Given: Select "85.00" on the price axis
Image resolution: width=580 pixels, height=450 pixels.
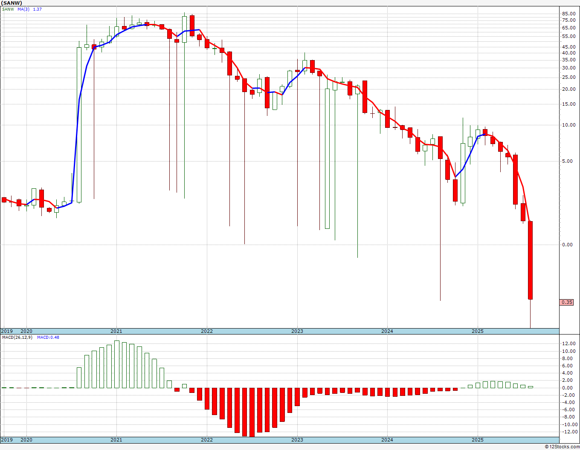Looking at the screenshot, I should 569,13.
